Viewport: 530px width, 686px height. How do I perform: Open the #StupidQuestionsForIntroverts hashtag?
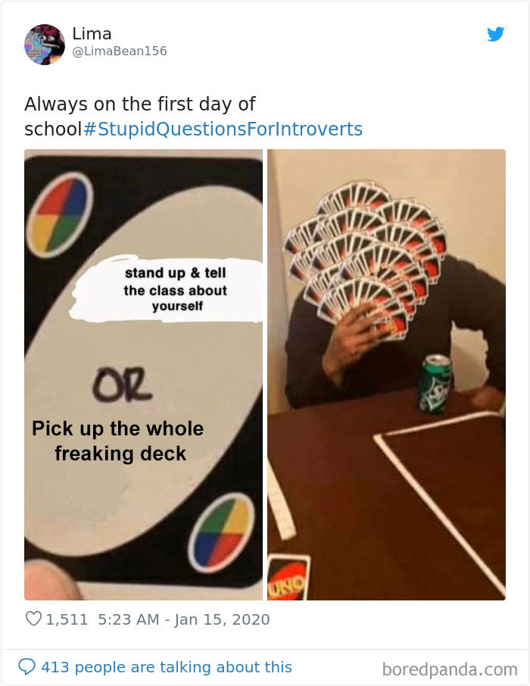(x=223, y=129)
